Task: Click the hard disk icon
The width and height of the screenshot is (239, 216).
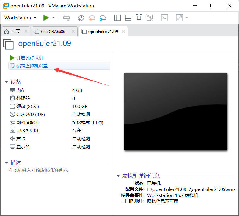Action: [12, 106]
